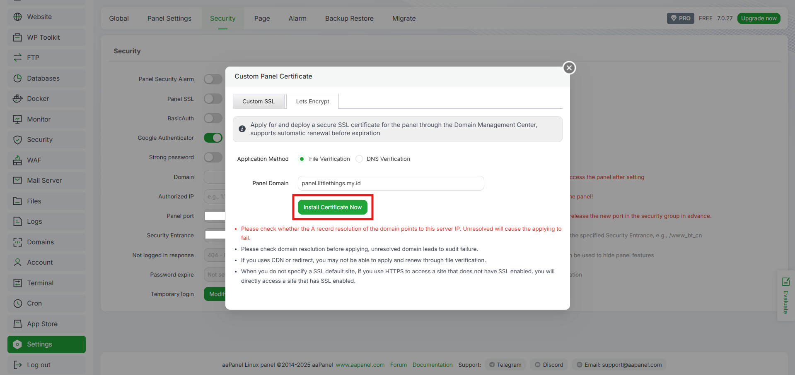Close the Custom Panel Certificate dialog
Viewport: 795px width, 375px height.
pyautogui.click(x=569, y=68)
